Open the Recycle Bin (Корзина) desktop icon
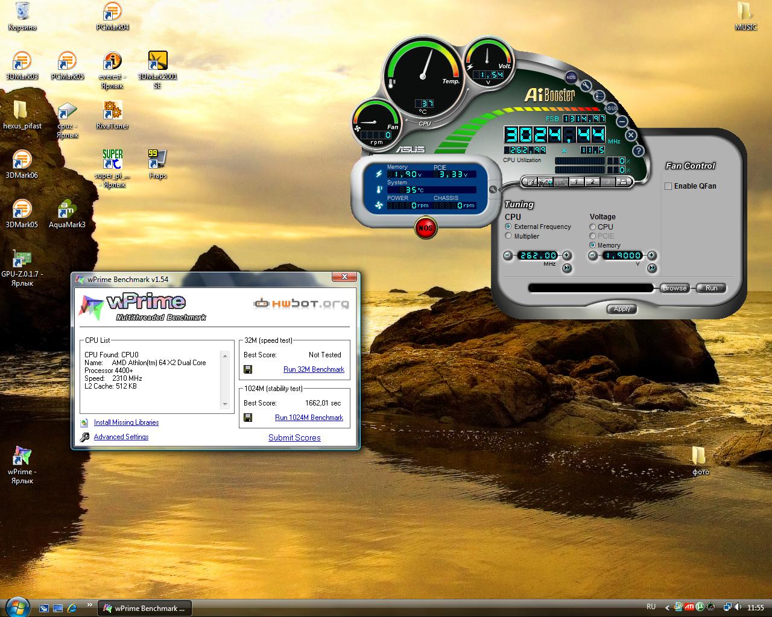This screenshot has height=617, width=772. [22, 16]
